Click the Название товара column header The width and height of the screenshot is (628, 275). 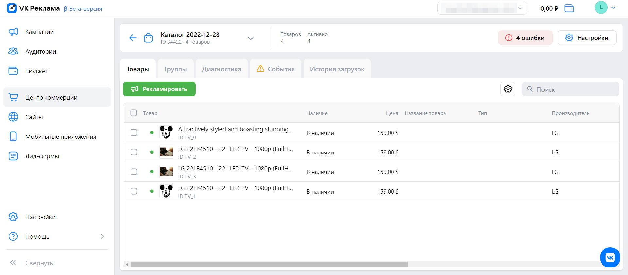point(425,113)
